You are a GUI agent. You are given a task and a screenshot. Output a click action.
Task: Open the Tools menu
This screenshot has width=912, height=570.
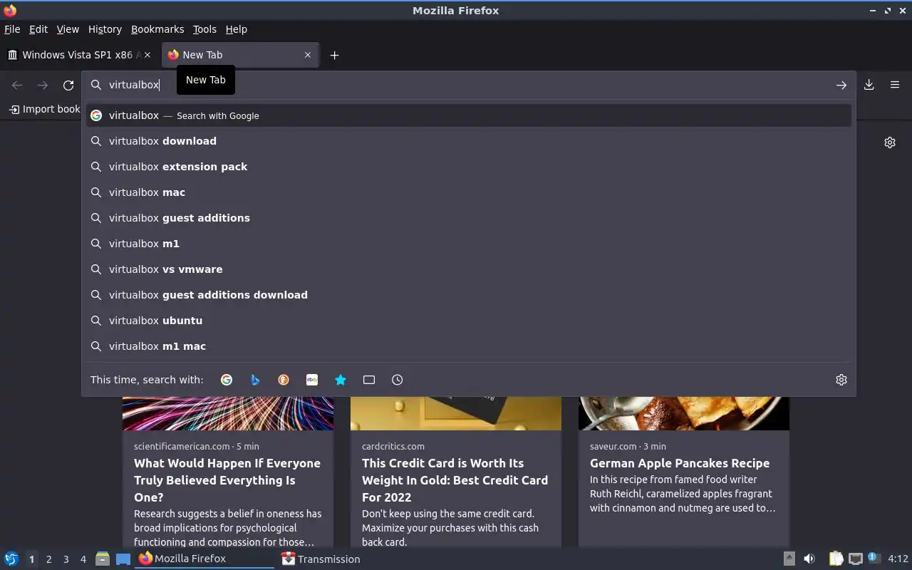(x=204, y=29)
